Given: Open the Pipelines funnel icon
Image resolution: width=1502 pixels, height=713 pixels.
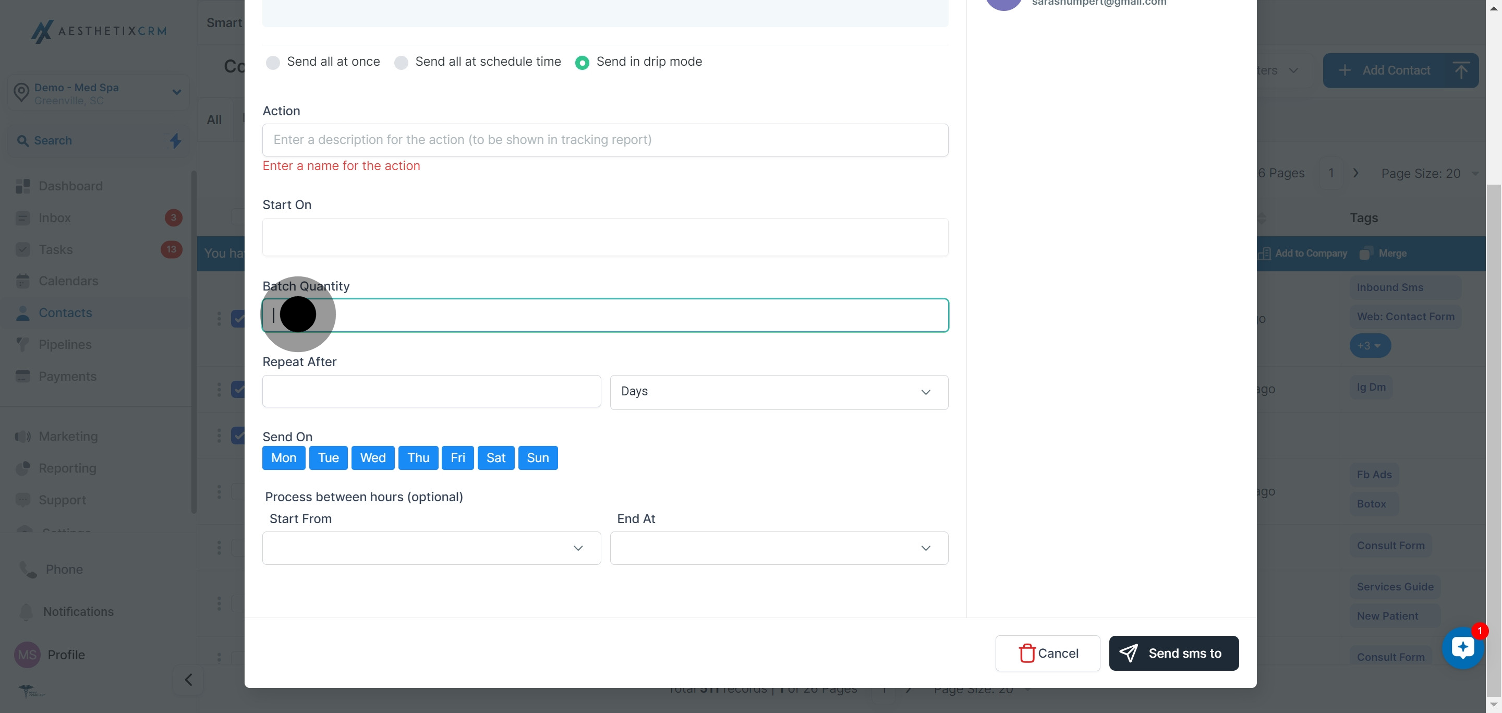Looking at the screenshot, I should (23, 345).
